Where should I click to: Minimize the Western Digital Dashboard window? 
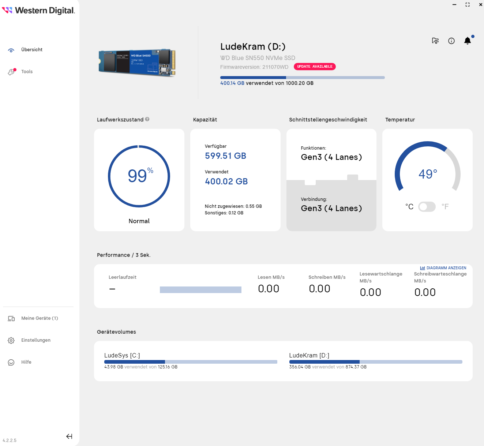coord(454,5)
